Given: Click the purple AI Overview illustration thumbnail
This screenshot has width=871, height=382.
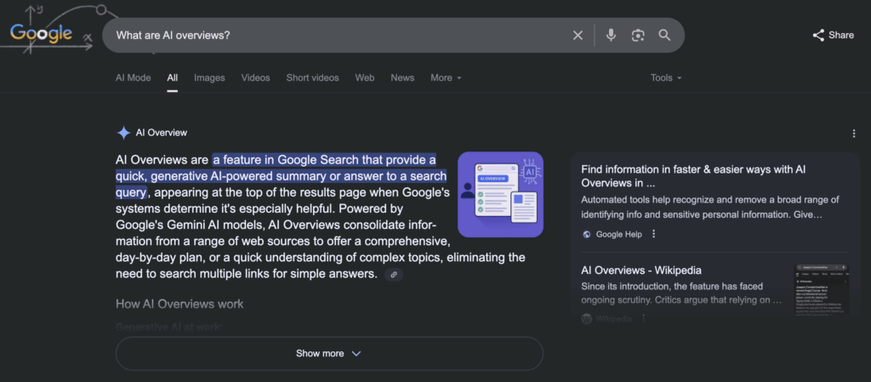Looking at the screenshot, I should 500,194.
